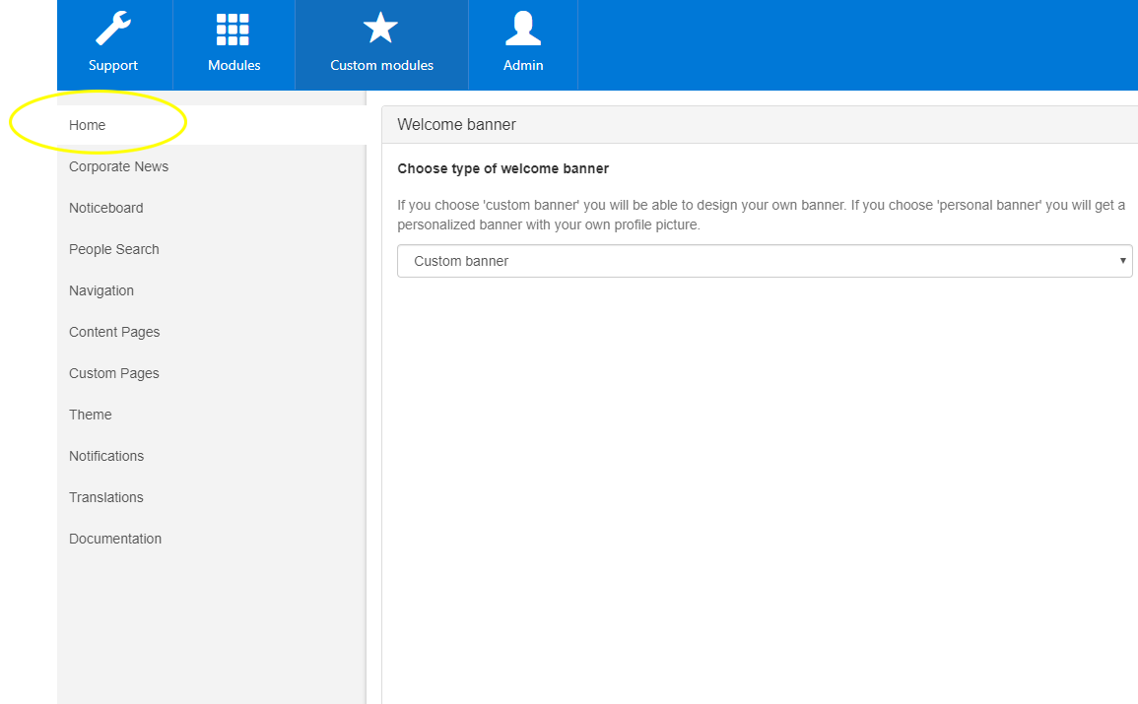Open Custom Pages section

pyautogui.click(x=113, y=373)
